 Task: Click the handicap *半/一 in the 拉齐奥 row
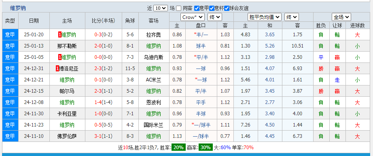[x=201, y=35]
